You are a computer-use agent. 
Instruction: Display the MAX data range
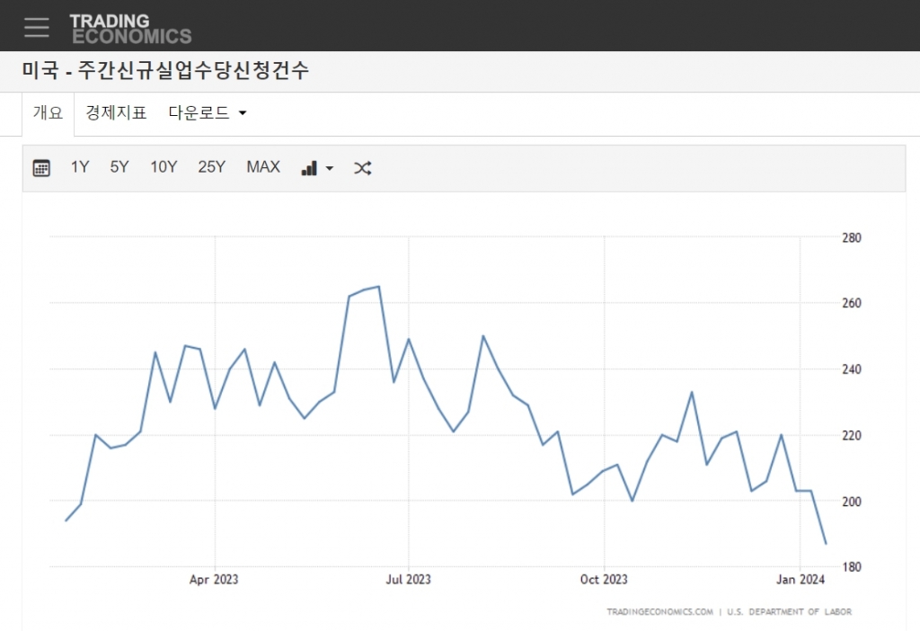(263, 167)
